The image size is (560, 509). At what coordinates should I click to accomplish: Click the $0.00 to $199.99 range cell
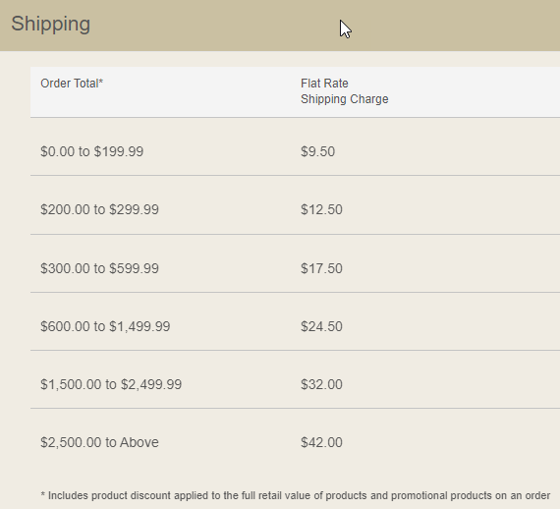click(x=91, y=151)
